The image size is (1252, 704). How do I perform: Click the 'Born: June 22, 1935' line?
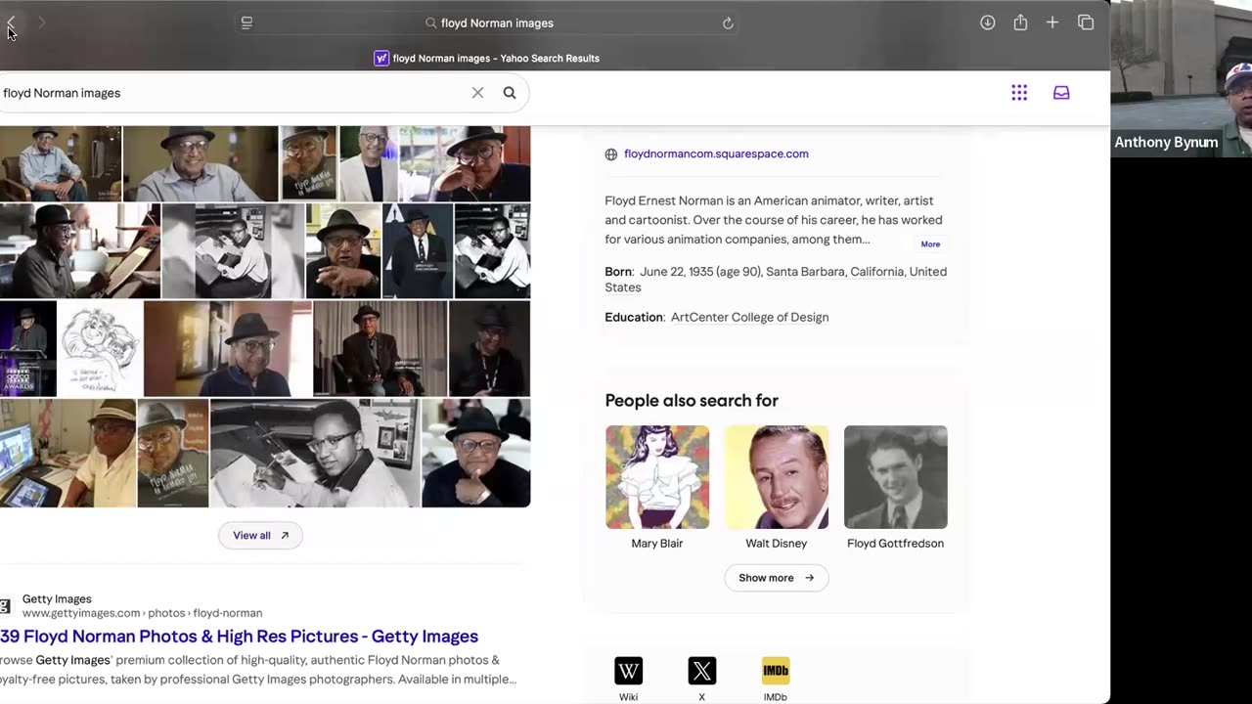(776, 280)
